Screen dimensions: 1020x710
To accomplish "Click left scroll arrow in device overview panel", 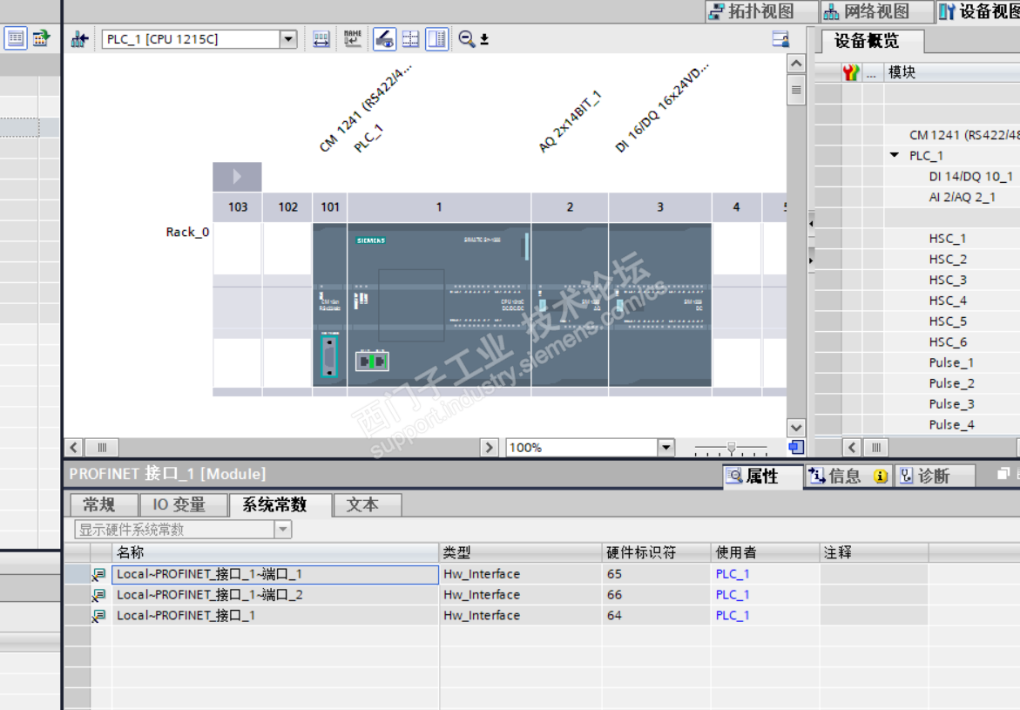I will point(852,448).
